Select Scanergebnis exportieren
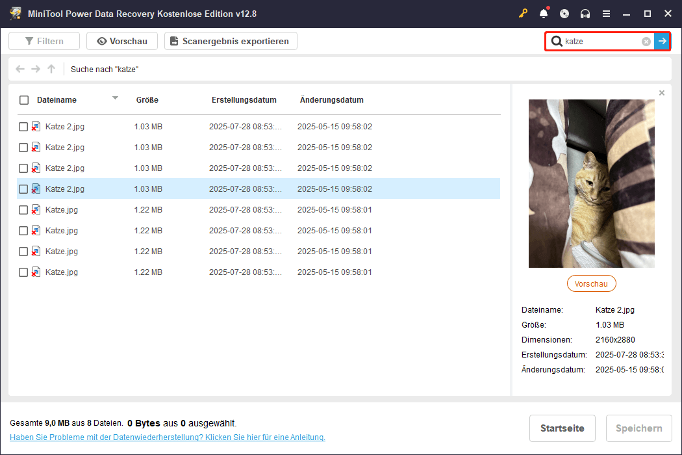682x455 pixels. point(231,40)
